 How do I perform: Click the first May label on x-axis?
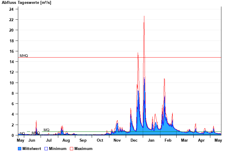pos(20,140)
